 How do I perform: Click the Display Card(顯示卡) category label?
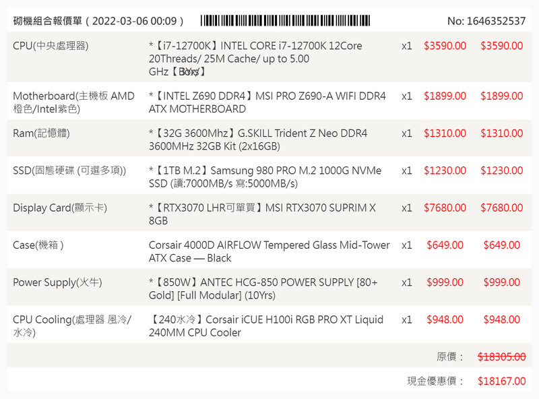coord(60,208)
